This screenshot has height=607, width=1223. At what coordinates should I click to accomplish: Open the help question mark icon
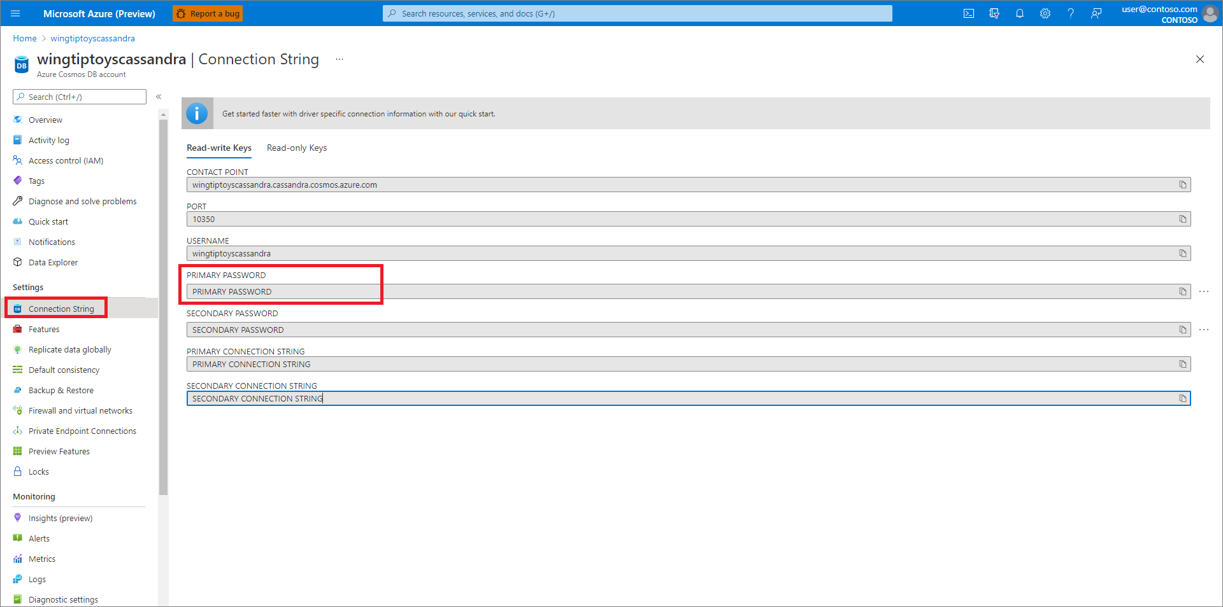tap(1071, 13)
